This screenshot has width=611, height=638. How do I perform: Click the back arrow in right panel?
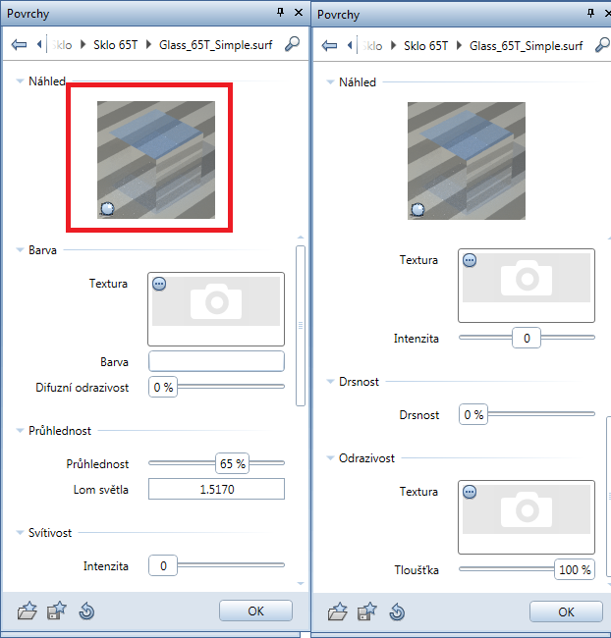point(329,44)
